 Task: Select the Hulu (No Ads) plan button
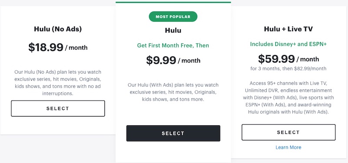(58, 108)
